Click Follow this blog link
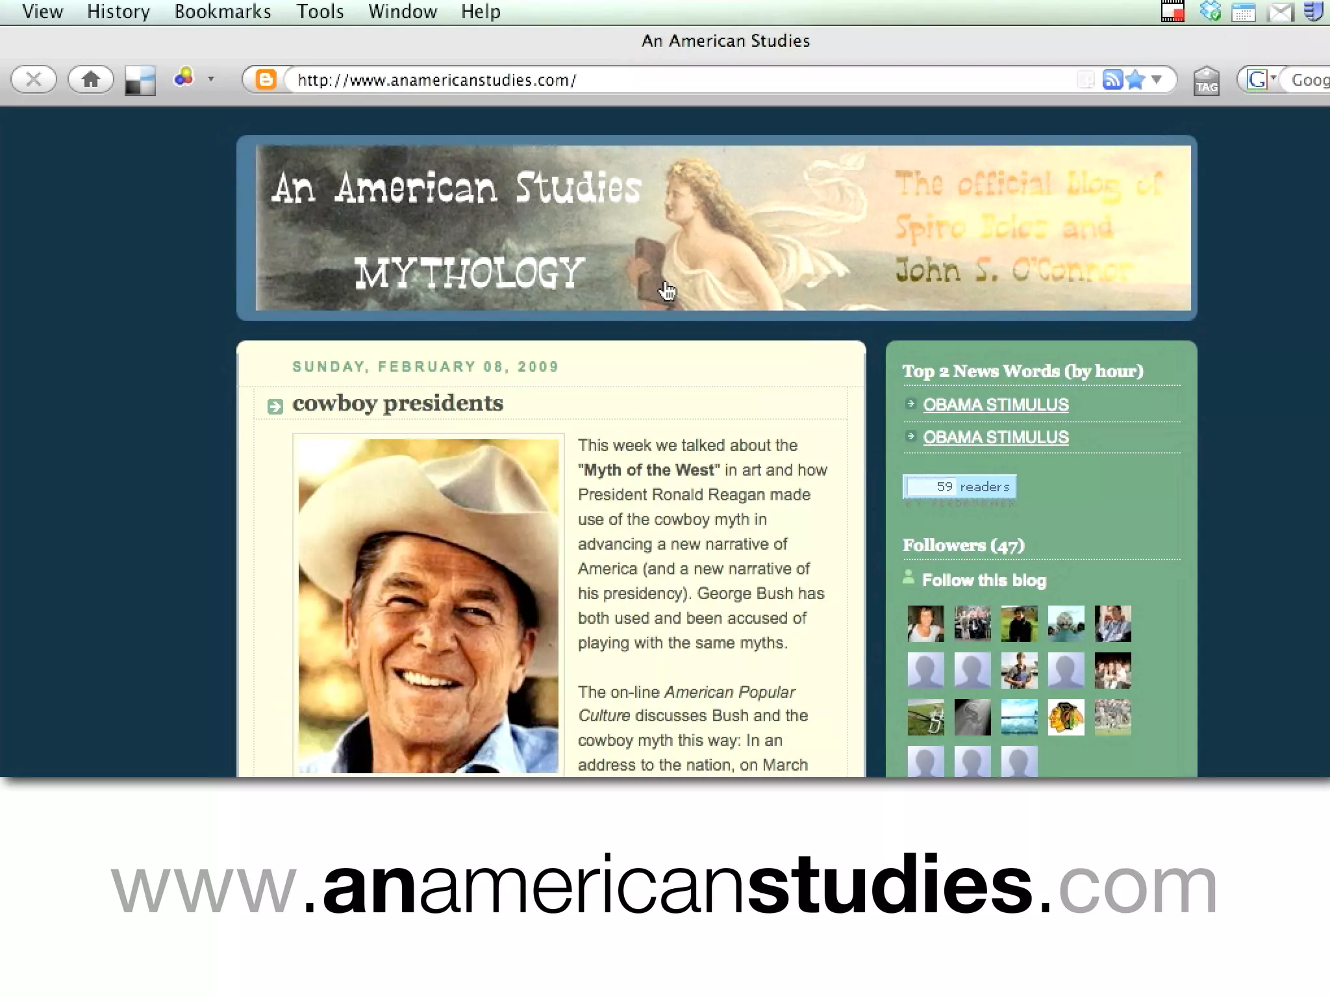 tap(984, 580)
